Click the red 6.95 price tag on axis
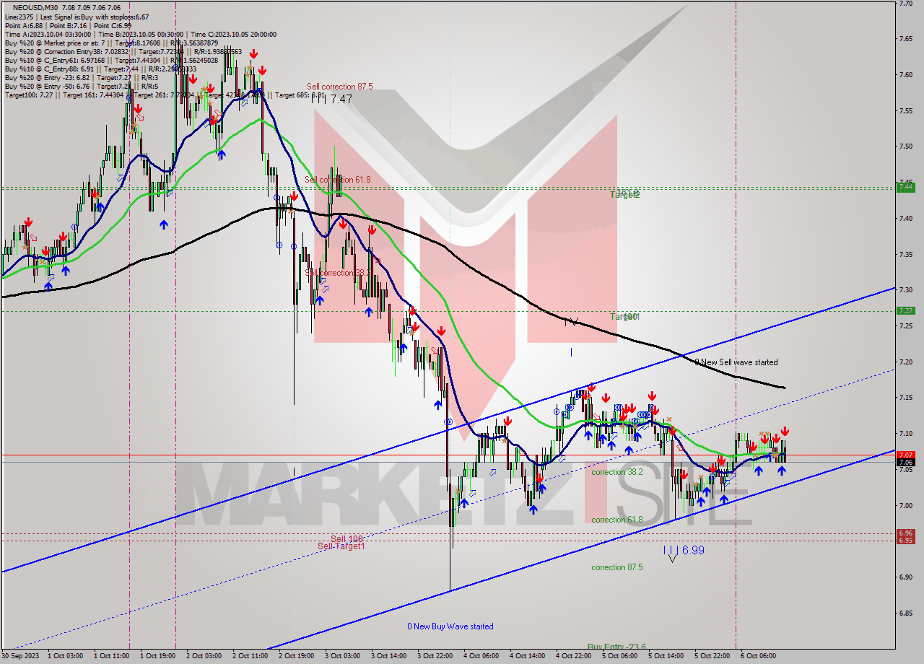Screen dimensions: 924x664 click(x=905, y=540)
